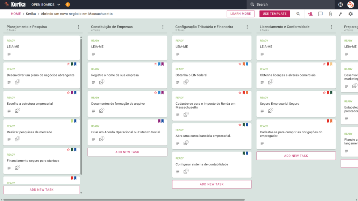Open the user profile avatar
The height and width of the screenshot is (201, 358).
coord(351,4)
